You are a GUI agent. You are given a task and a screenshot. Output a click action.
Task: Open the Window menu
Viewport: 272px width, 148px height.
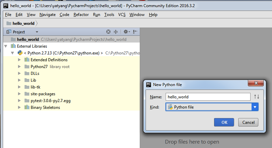point(137,15)
